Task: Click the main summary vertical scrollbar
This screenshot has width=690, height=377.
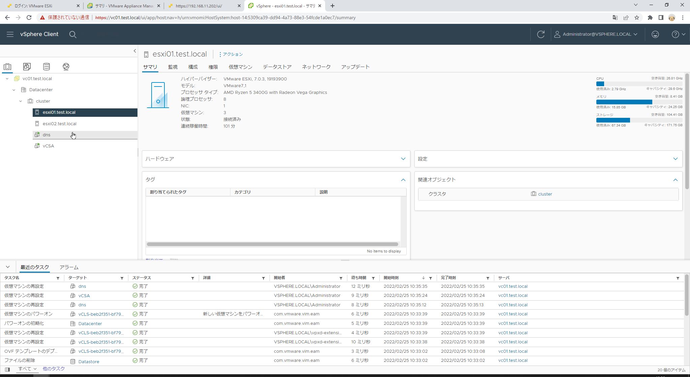Action: (687, 131)
